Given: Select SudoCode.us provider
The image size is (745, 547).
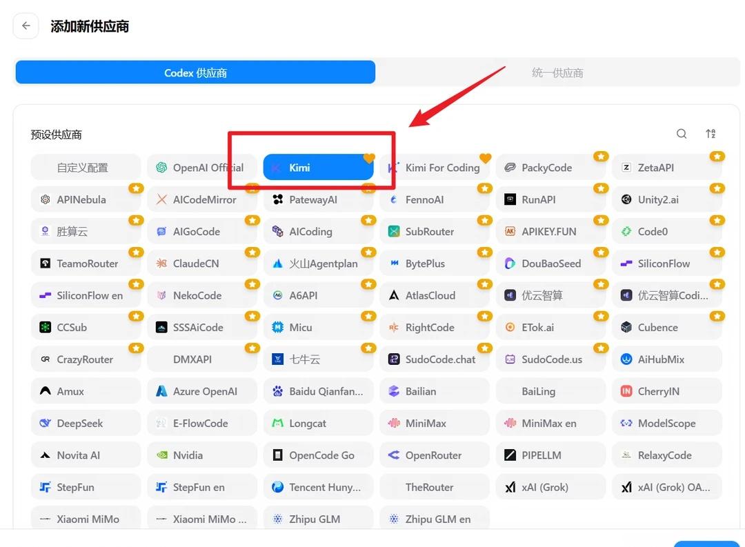Looking at the screenshot, I should 550,359.
